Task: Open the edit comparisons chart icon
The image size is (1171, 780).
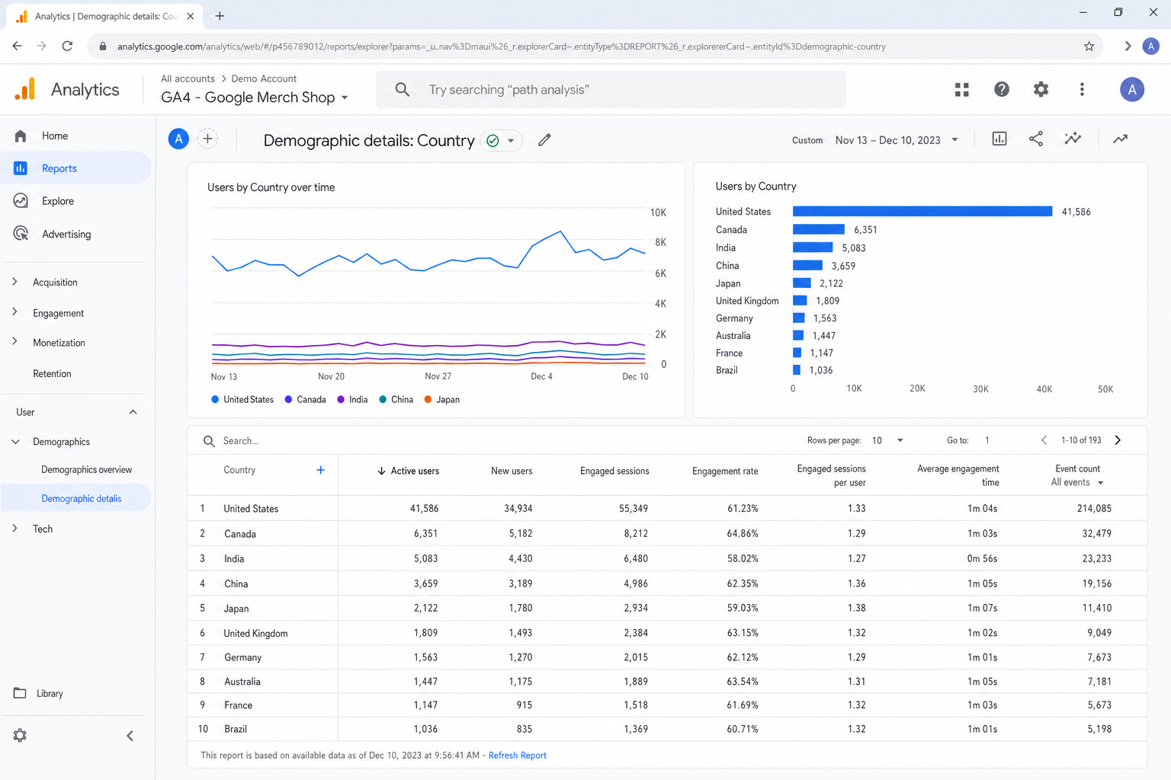Action: point(999,139)
